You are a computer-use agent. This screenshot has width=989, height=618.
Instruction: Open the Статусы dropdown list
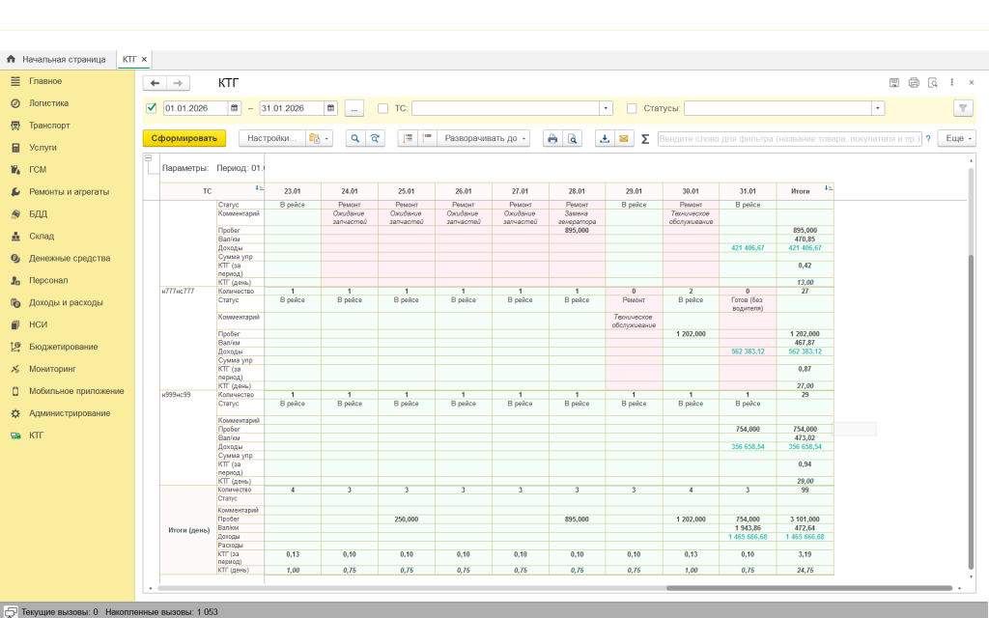pos(877,108)
